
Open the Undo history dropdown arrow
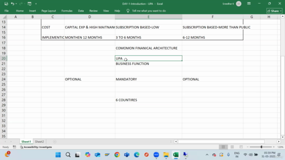coord(16,4)
